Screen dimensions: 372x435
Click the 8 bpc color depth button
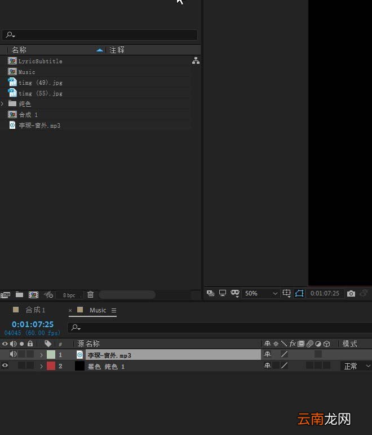click(x=69, y=295)
